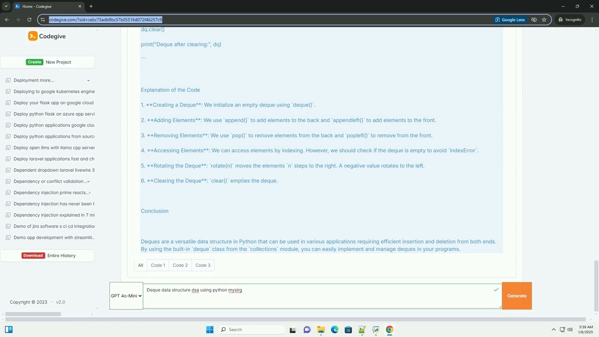Click icon beside 'Dependency injection has never been t'
Image resolution: width=599 pixels, height=337 pixels.
click(x=8, y=204)
